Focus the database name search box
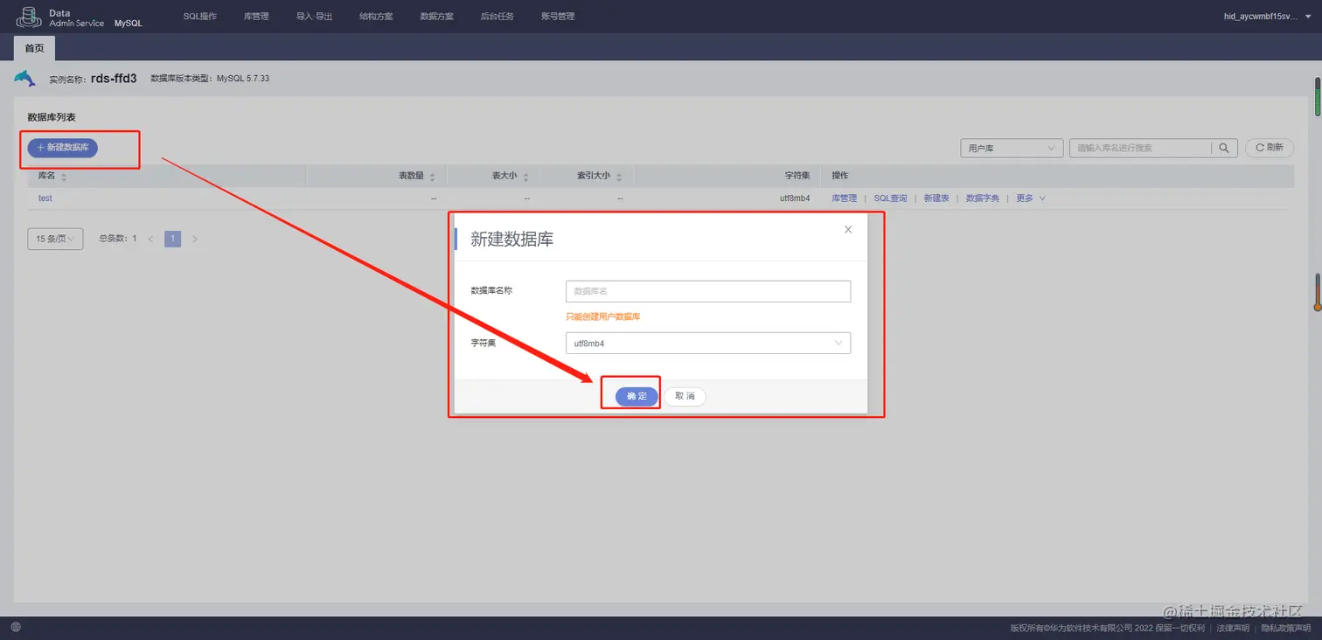 click(x=1141, y=148)
